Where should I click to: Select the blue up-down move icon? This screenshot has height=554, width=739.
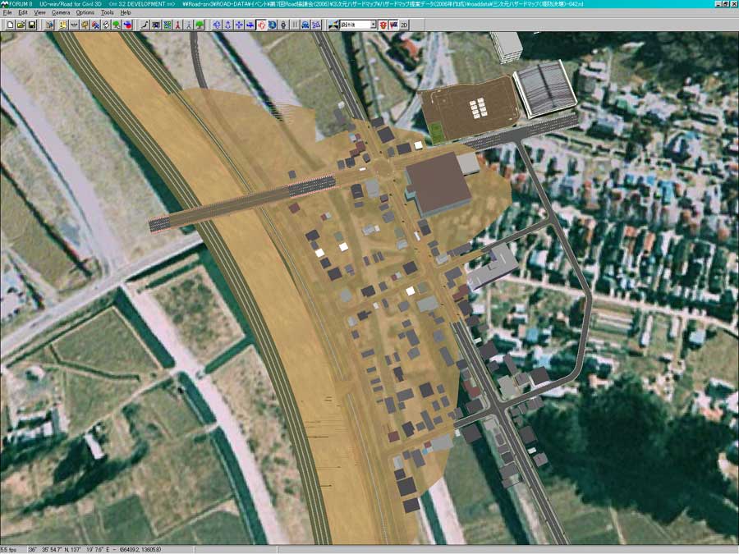coord(227,25)
